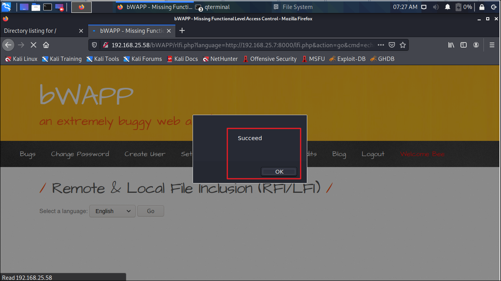Screen dimensions: 501x281
Task: Open the Change Password menu item
Action: [x=80, y=154]
